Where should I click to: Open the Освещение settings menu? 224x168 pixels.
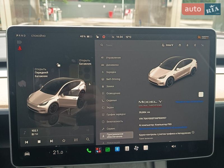tap(111, 93)
